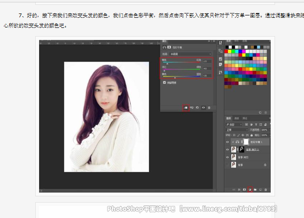The height and width of the screenshot is (218, 304).
Task: Click the yellow-blue value field showing -35
Action: pos(207,76)
